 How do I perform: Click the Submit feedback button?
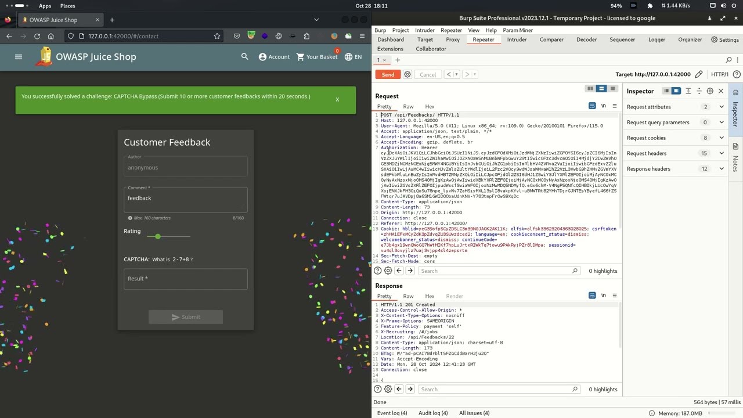pos(185,317)
